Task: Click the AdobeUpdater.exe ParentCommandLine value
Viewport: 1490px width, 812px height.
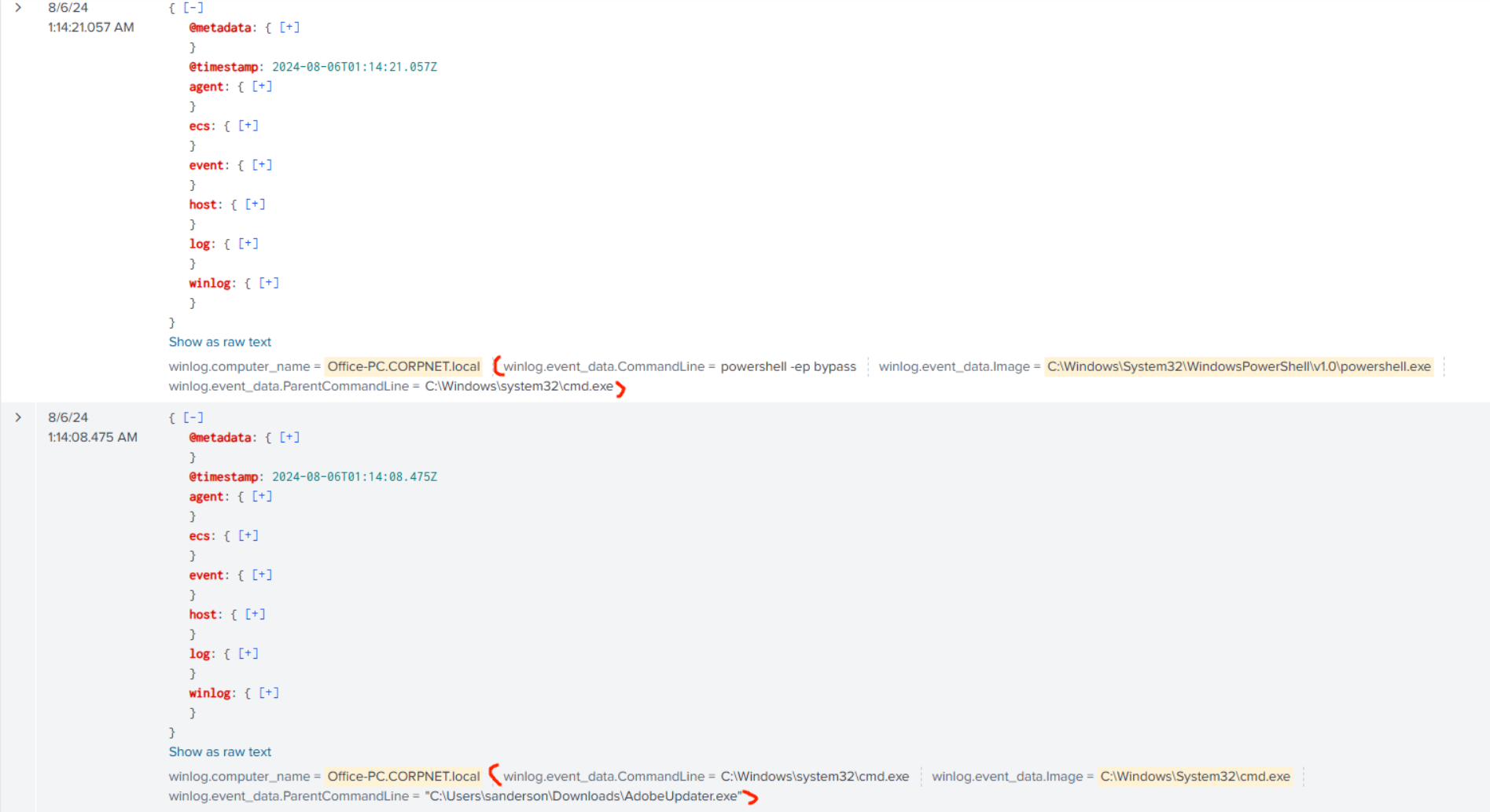Action: (x=583, y=795)
